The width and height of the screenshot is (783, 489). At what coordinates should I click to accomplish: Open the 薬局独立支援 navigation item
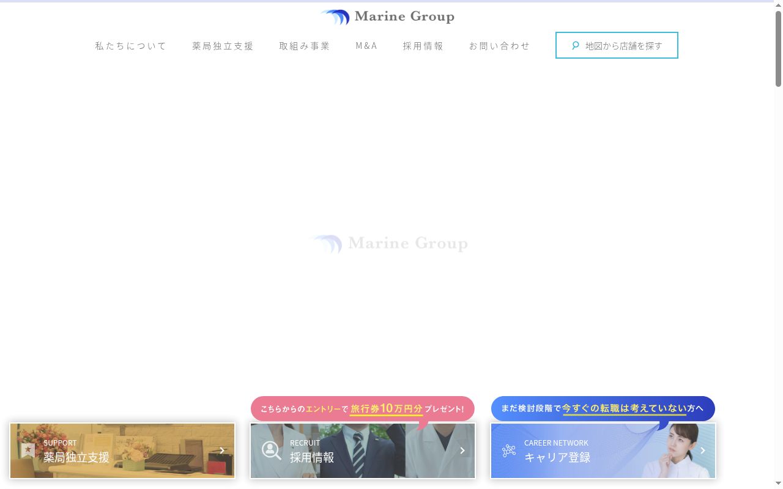[x=223, y=46]
